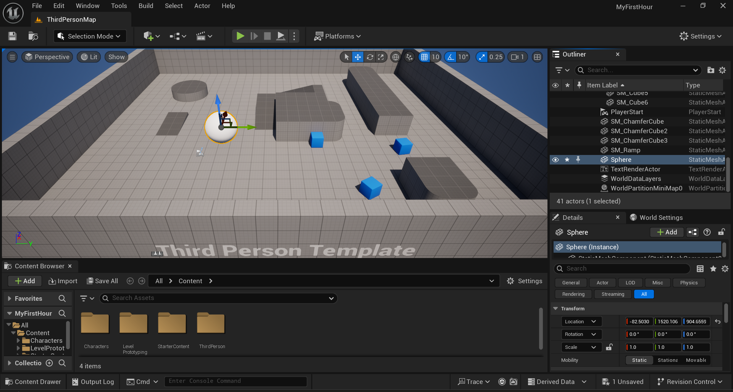Screen dimensions: 733x392
Task: Select the Translate move tool in viewport
Action: click(x=358, y=57)
